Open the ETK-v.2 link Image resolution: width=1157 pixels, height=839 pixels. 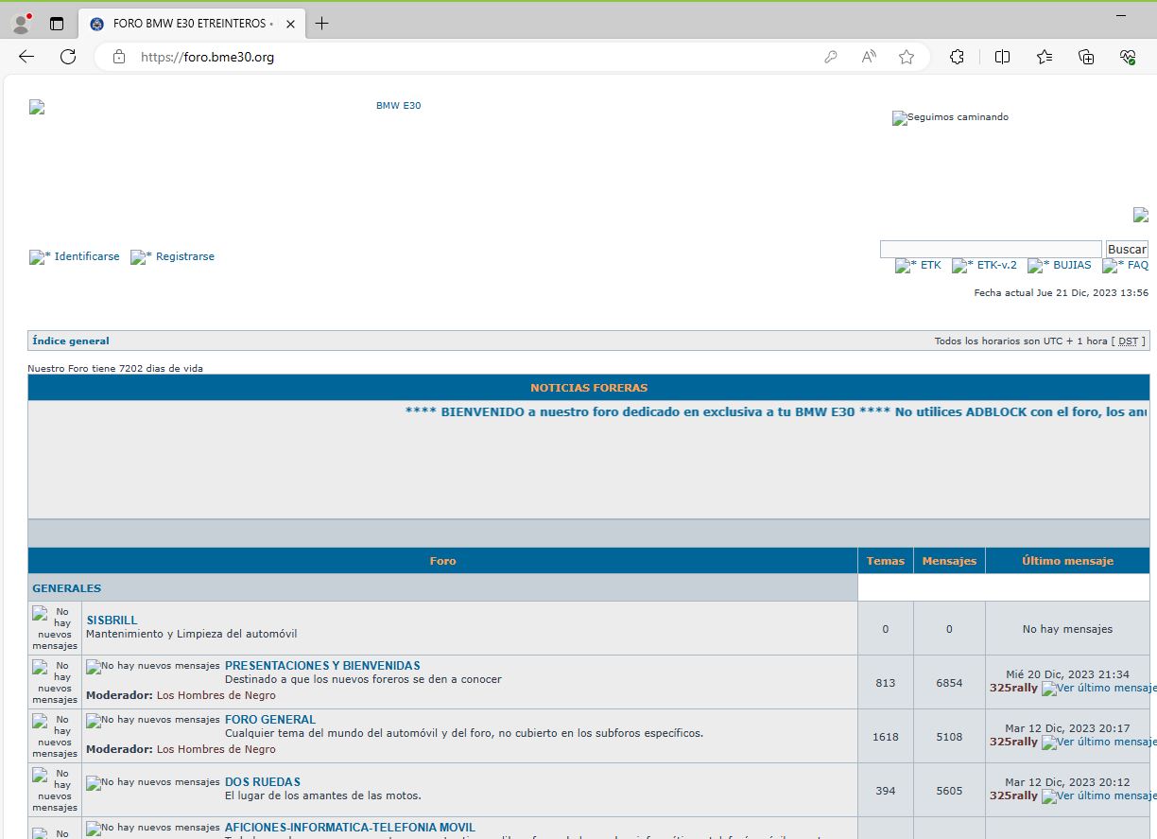(x=996, y=265)
